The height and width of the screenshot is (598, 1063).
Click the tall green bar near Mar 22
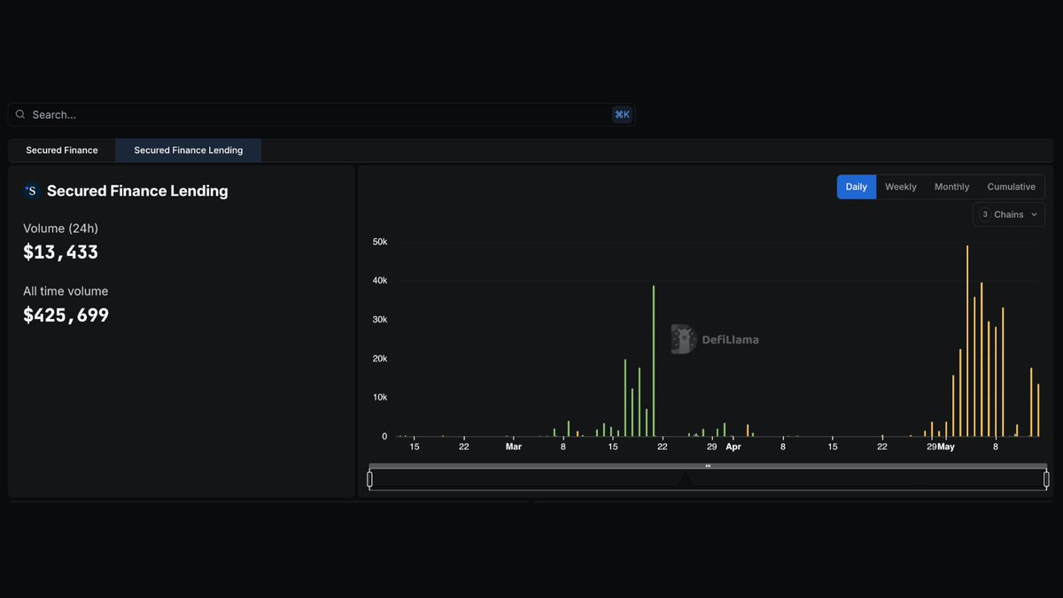coord(654,361)
